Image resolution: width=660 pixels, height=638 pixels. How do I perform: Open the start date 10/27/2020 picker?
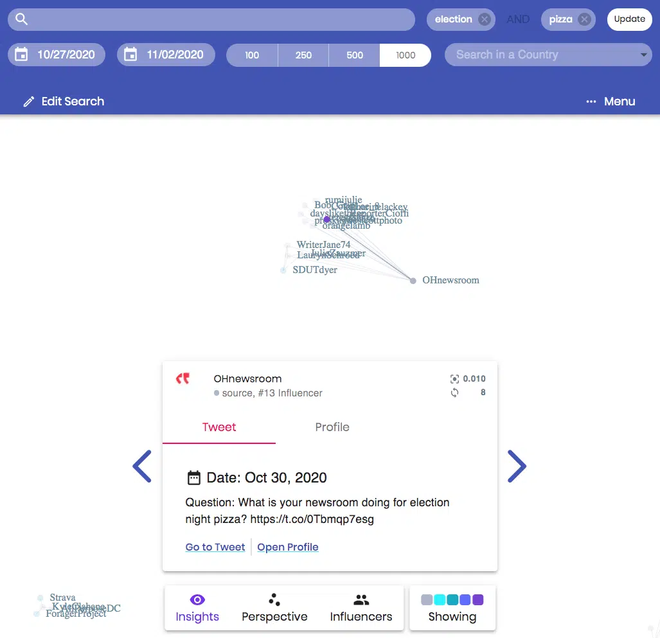click(57, 55)
